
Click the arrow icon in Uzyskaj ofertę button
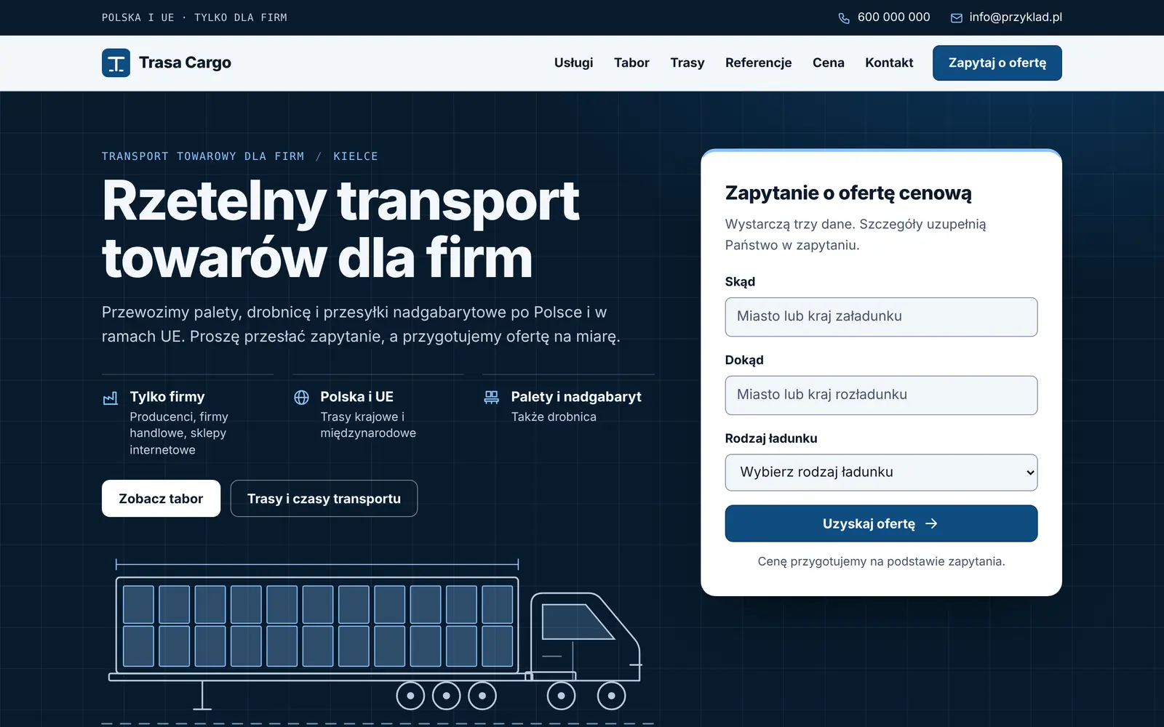[x=931, y=523]
